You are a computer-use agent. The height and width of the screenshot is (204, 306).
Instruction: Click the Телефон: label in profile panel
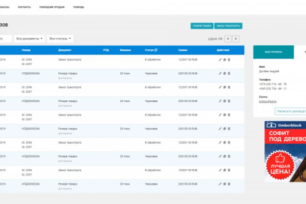pyautogui.click(x=265, y=79)
